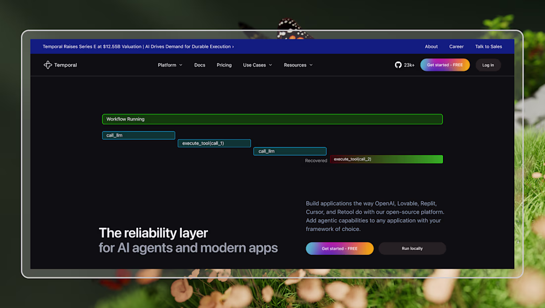
Task: Open the Pricing page
Action: pos(224,65)
